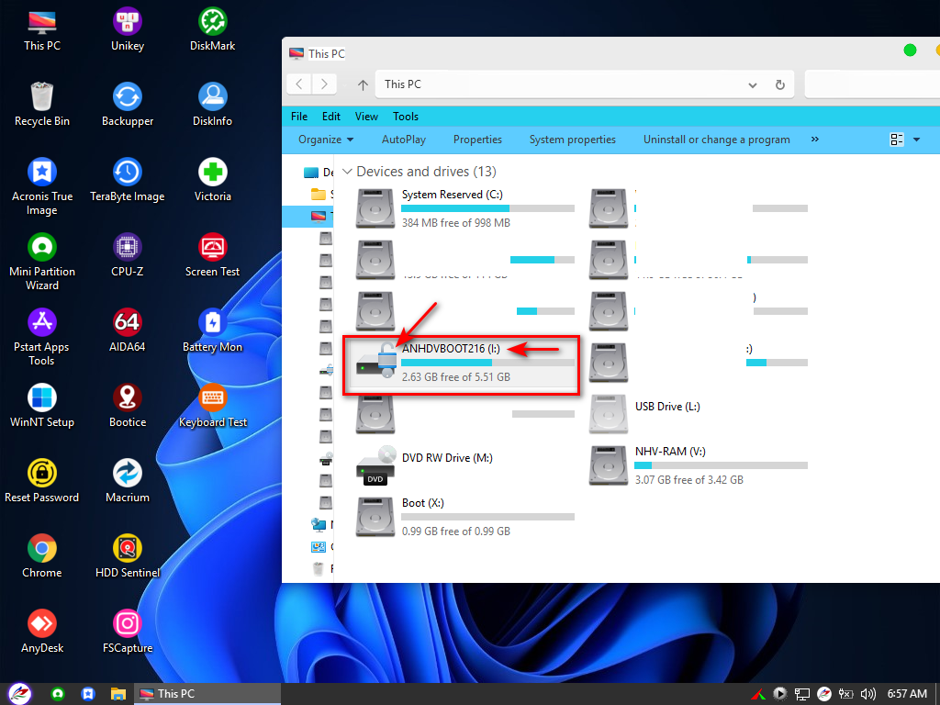This screenshot has height=705, width=940.
Task: Click Uninstall or change a program
Action: point(716,140)
